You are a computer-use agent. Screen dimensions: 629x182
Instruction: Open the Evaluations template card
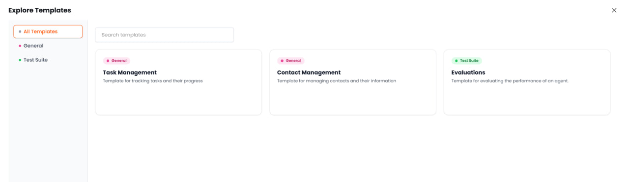527,82
